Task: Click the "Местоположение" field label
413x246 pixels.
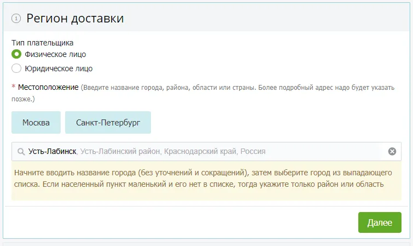Action: click(48, 87)
